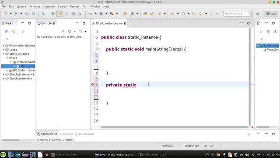The image size is (280, 158).
Task: Open dropdown next to Debug icon
Action: (95, 14)
